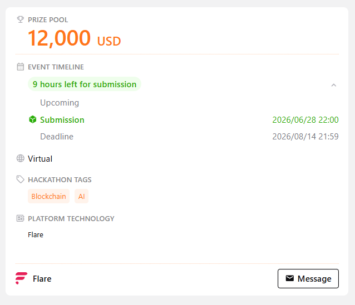Select the Blockchain hackathon tag
This screenshot has height=305, width=355.
coord(48,196)
